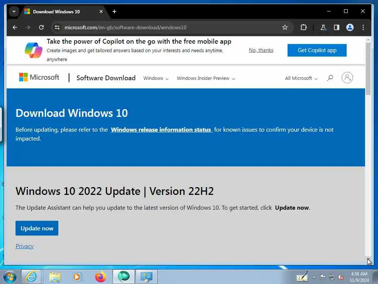Dismiss banner with No, thanks
This screenshot has width=378, height=284.
tap(261, 50)
